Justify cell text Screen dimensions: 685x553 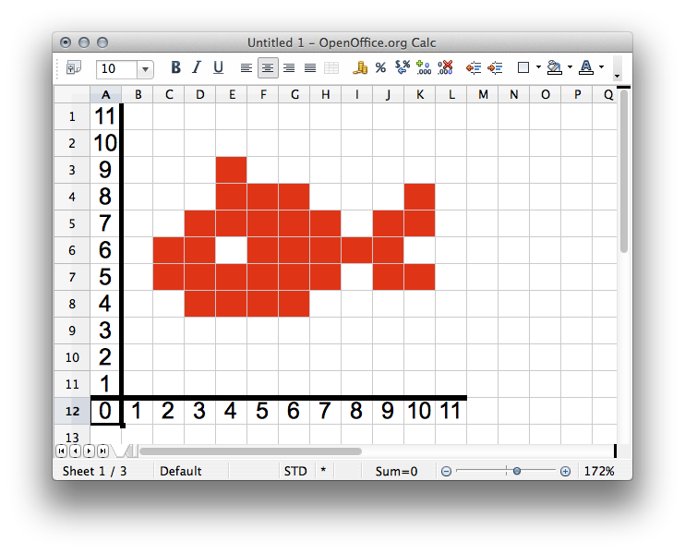[x=310, y=68]
